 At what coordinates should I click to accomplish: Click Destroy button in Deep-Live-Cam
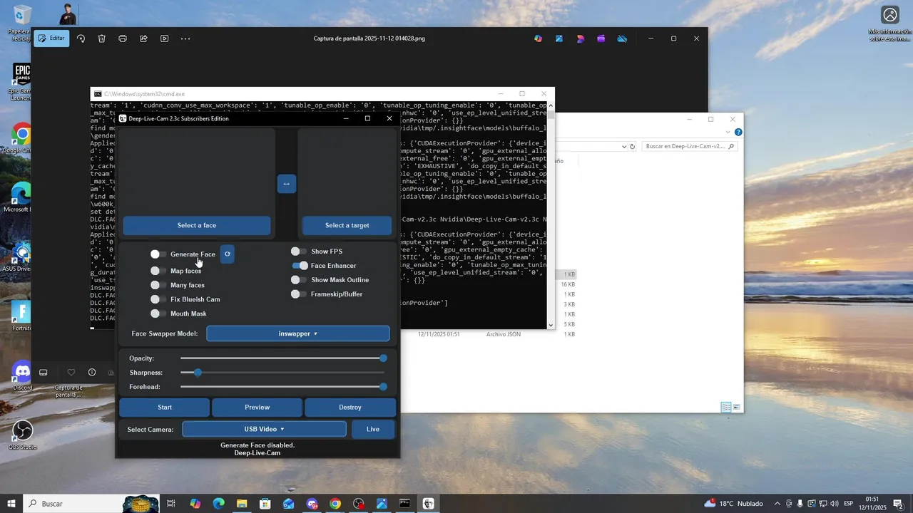pyautogui.click(x=350, y=408)
